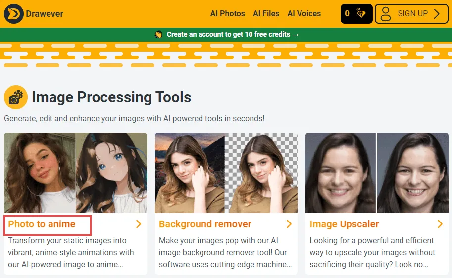Viewport: 452px width, 278px height.
Task: Click the user profile icon in Sign Up
Action: [x=387, y=14]
